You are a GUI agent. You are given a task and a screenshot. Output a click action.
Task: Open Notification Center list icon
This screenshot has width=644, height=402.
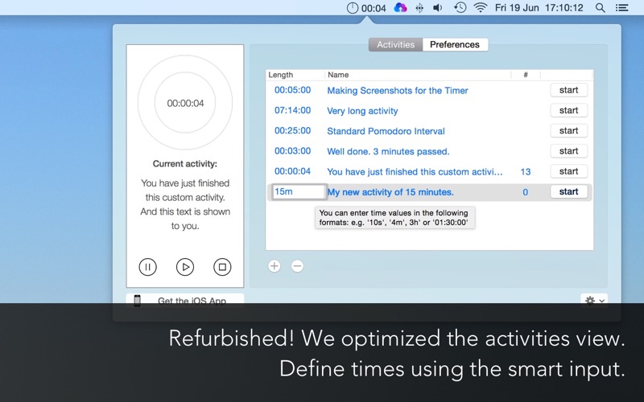[621, 8]
